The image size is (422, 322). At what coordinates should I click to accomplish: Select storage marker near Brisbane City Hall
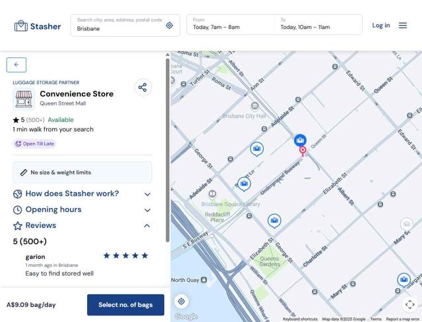256,149
